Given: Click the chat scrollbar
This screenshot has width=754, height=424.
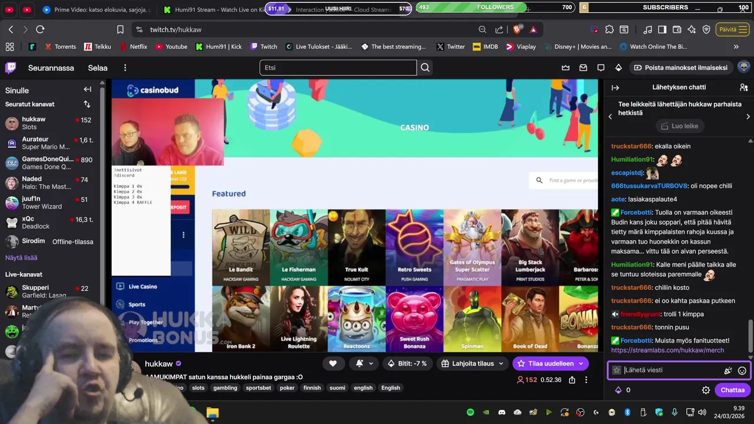Looking at the screenshot, I should point(750,337).
